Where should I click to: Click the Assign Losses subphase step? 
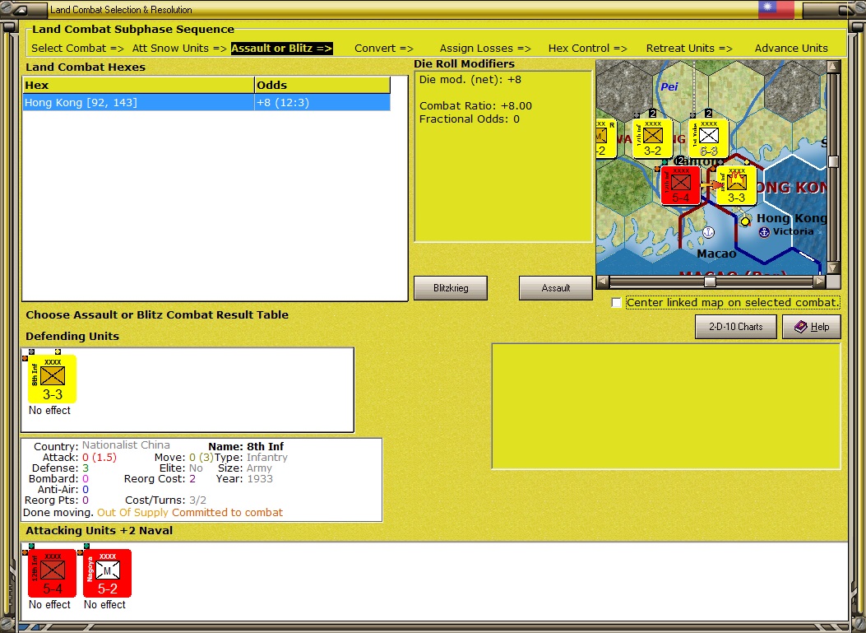(x=485, y=48)
